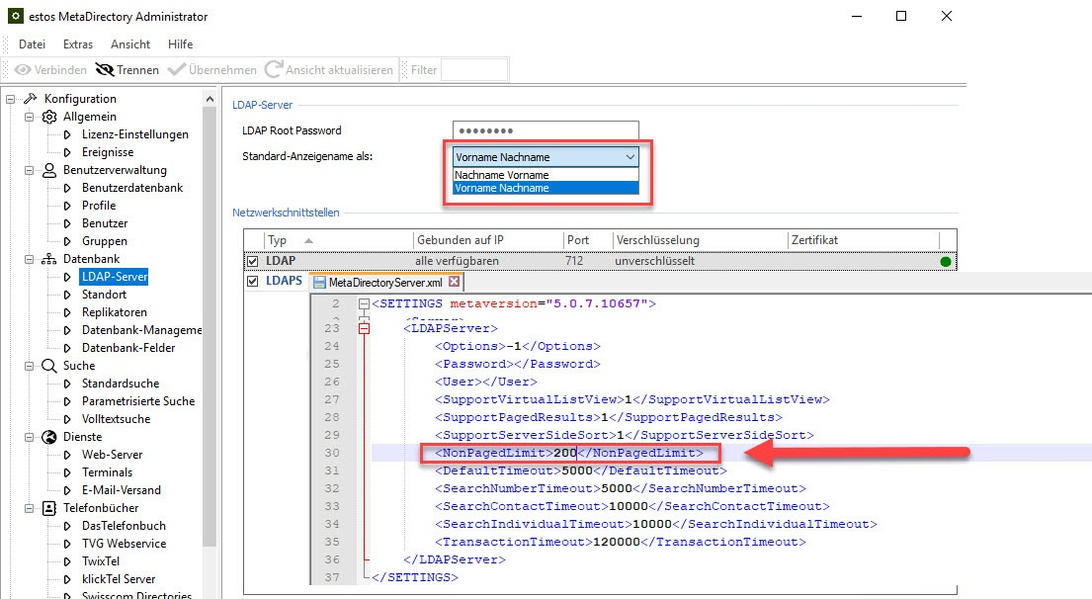
Task: Open the Extras menu
Action: (x=78, y=44)
